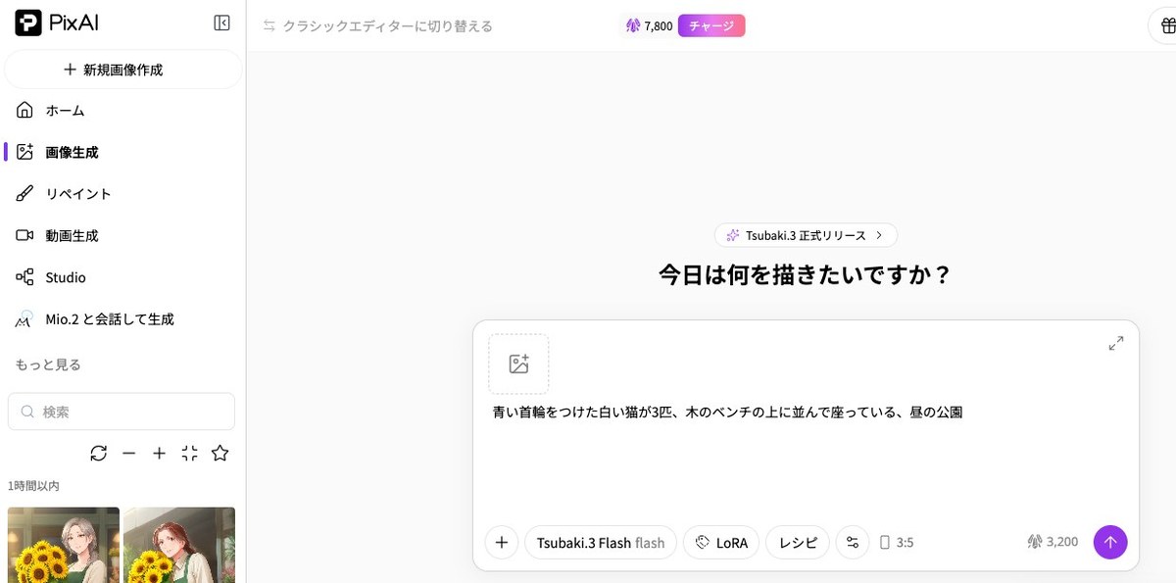
Task: Click the 3,200 credit cost label
Action: (x=1053, y=542)
